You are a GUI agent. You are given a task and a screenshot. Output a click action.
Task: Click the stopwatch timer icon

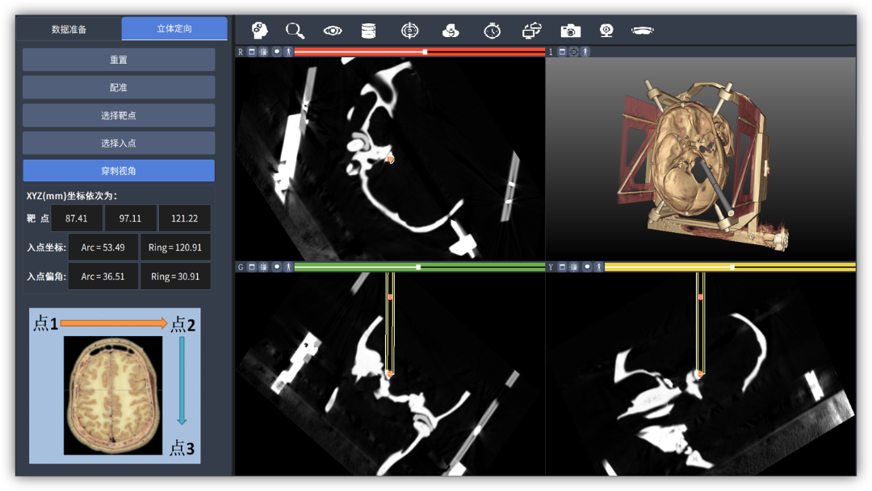[493, 31]
